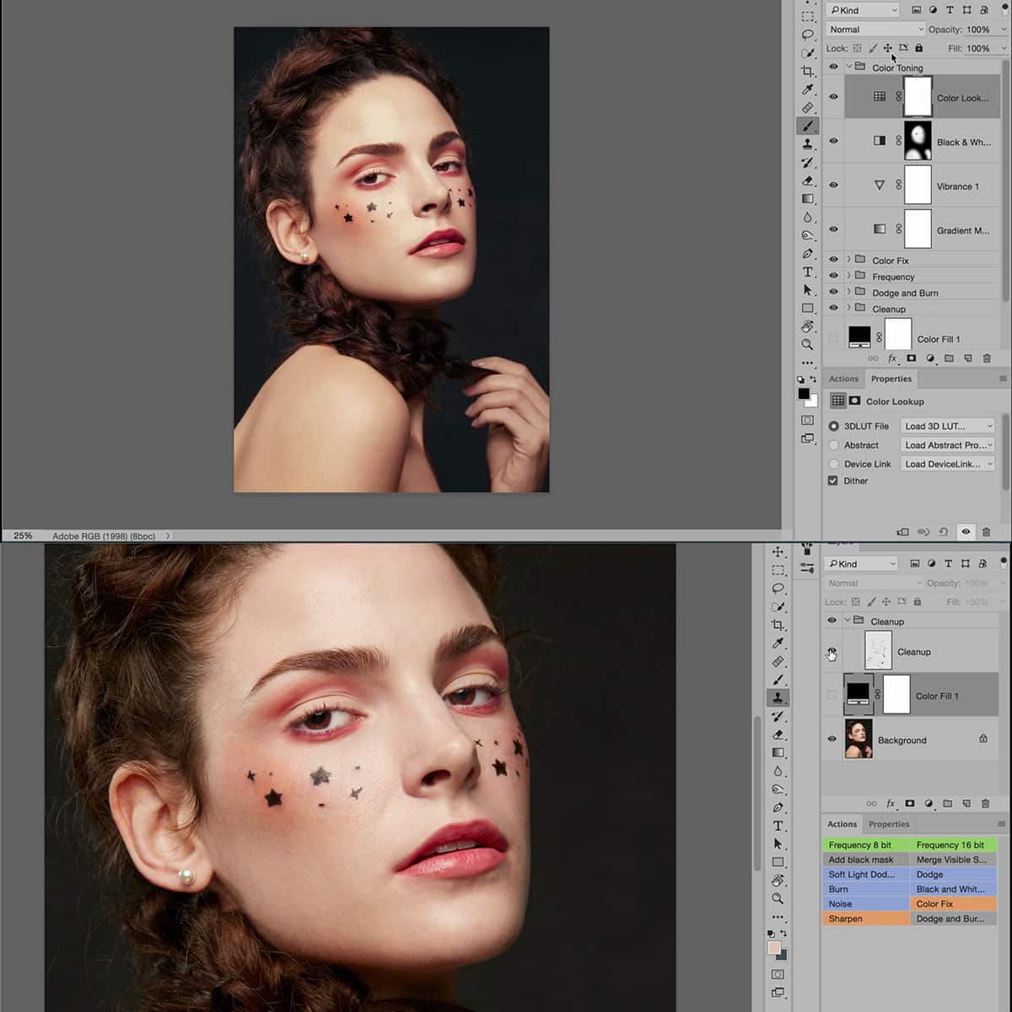Screen dimensions: 1012x1012
Task: Select the Eyedropper tool
Action: point(808,89)
